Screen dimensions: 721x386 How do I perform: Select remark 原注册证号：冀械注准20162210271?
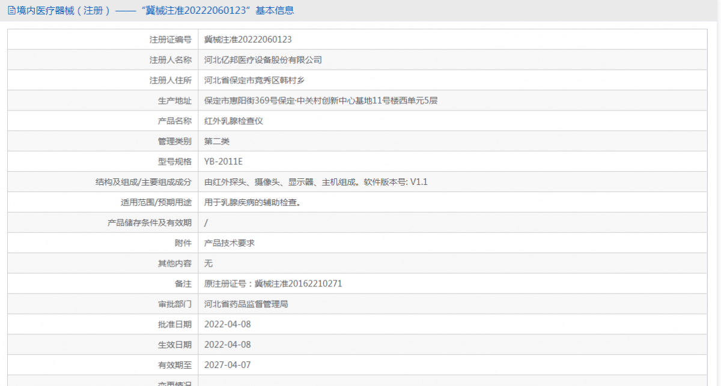[273, 283]
